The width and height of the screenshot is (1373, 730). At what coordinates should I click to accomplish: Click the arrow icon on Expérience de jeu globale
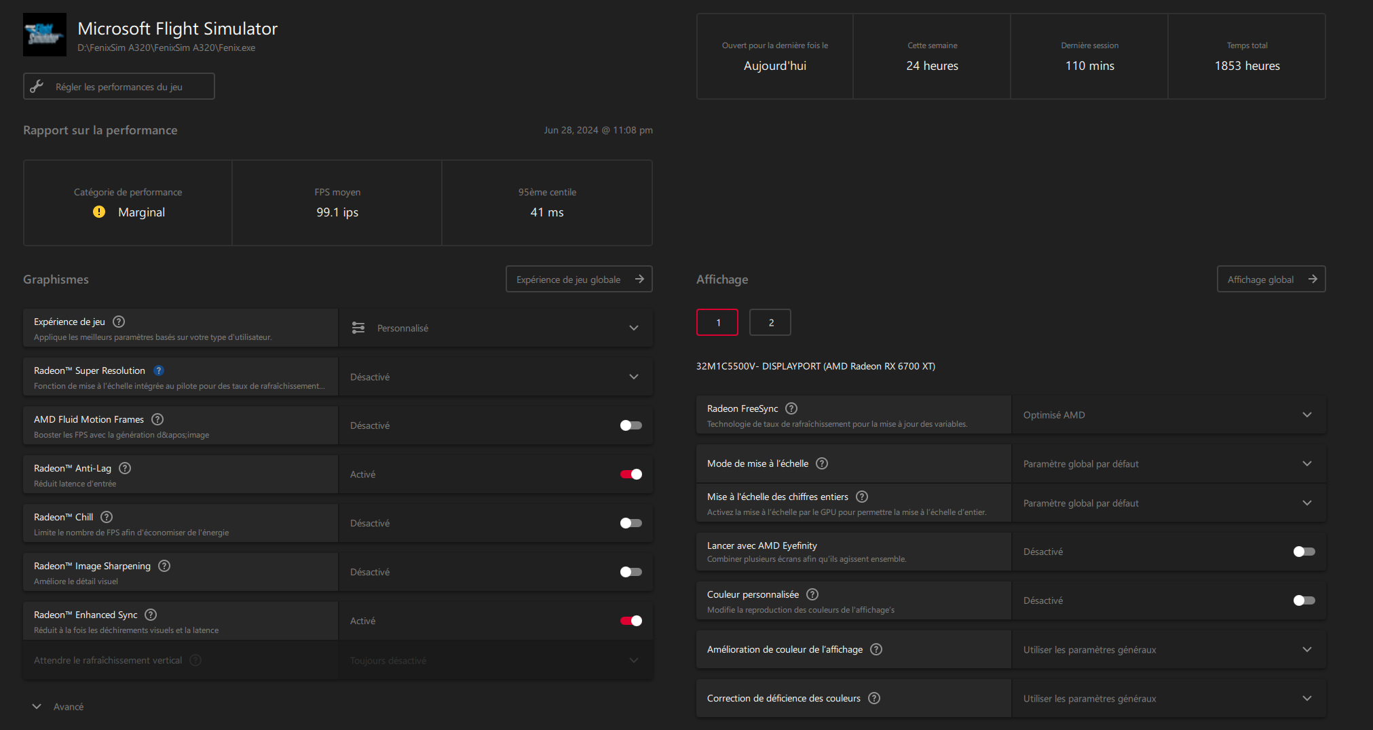[639, 279]
